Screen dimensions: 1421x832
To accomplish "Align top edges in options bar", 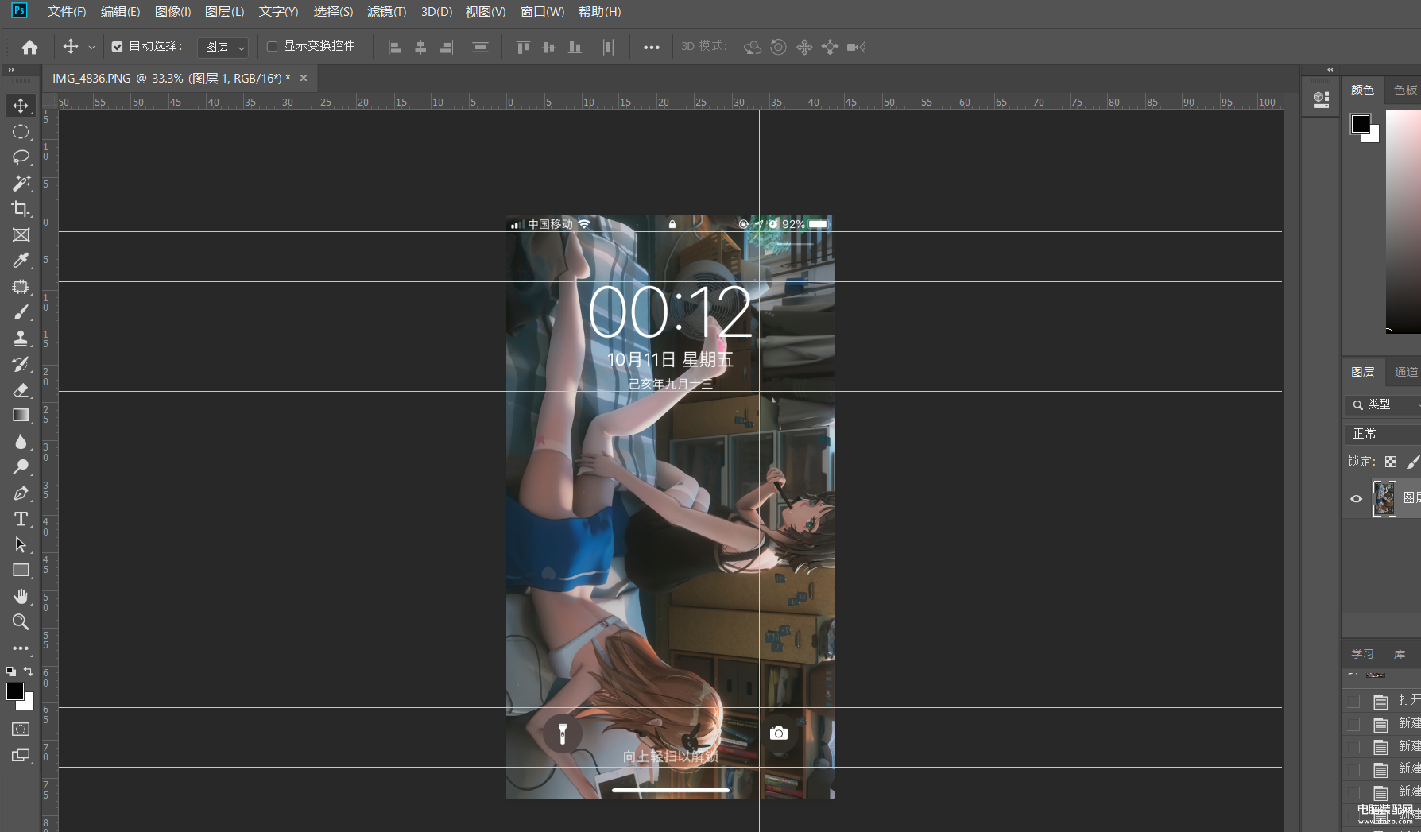I will point(523,47).
